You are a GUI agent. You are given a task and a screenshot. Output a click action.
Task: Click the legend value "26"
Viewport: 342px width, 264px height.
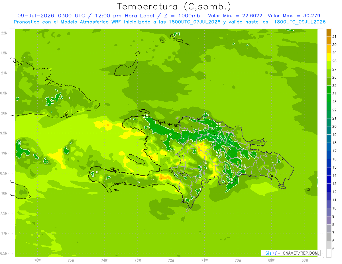pyautogui.click(x=335, y=77)
